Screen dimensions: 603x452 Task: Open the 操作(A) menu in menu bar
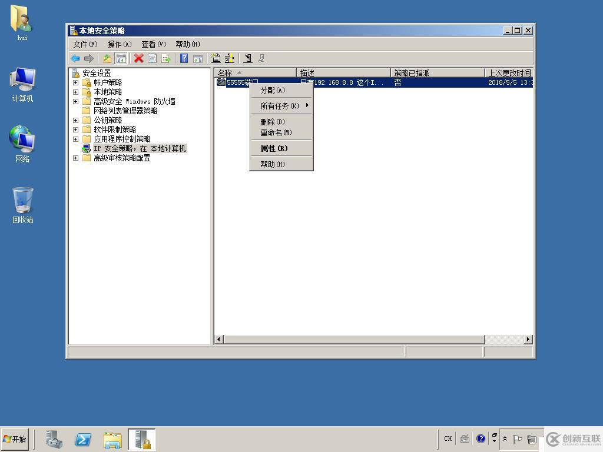point(119,44)
